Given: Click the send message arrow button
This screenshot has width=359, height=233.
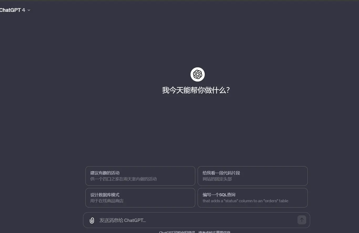Looking at the screenshot, I should (302, 220).
